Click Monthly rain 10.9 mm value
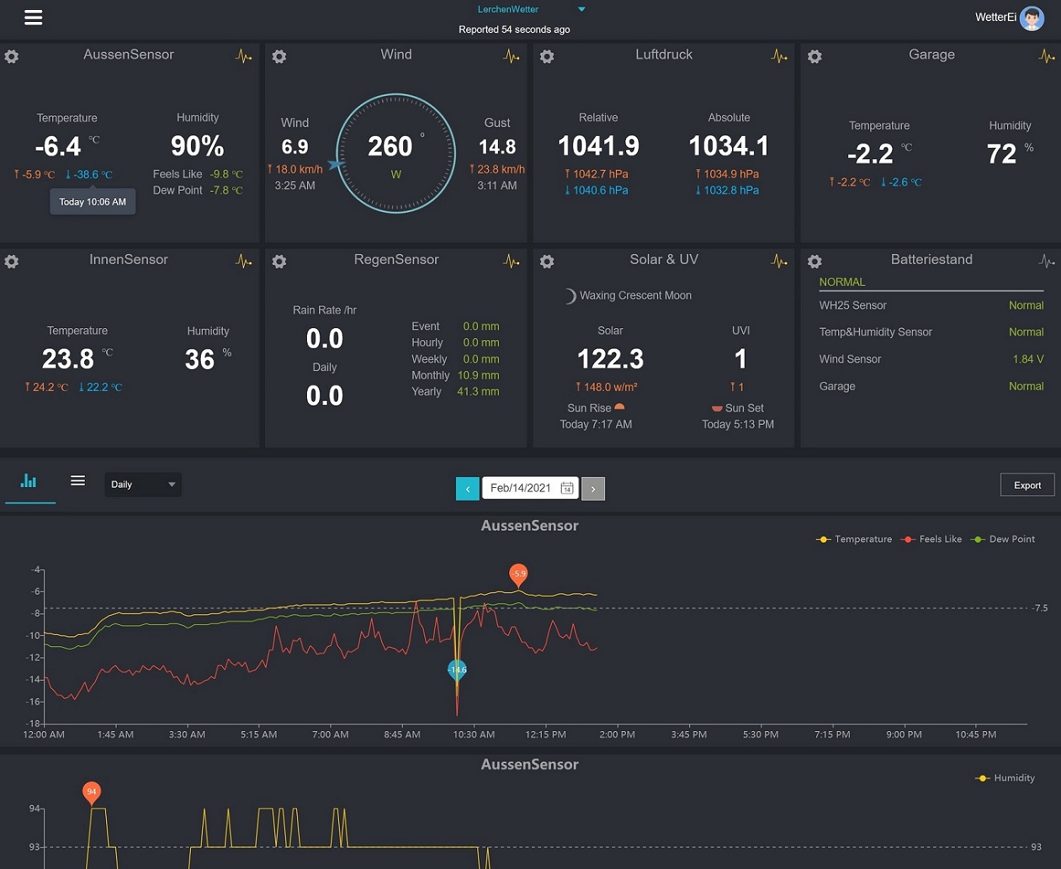Screen dimensions: 1061x869 (478, 375)
